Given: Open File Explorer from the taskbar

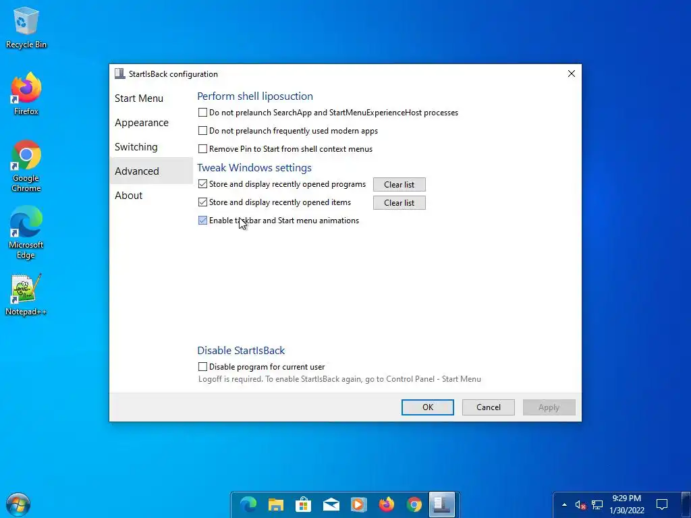Looking at the screenshot, I should point(276,505).
